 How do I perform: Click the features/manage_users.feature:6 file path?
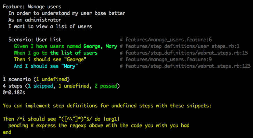click(169, 40)
